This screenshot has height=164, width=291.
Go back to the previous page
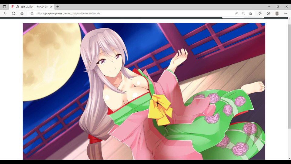5,13
